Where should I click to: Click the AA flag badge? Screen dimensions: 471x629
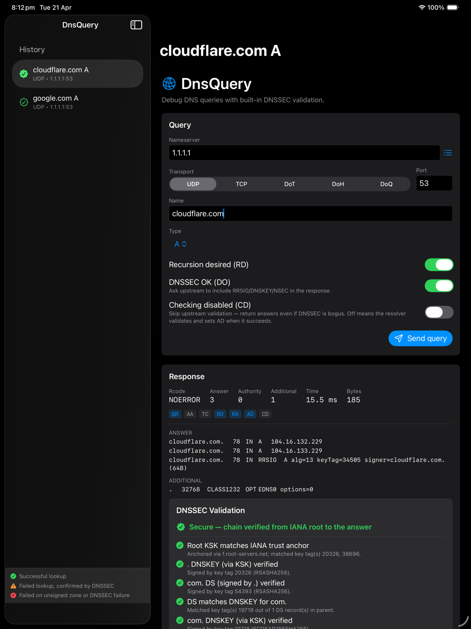point(190,414)
